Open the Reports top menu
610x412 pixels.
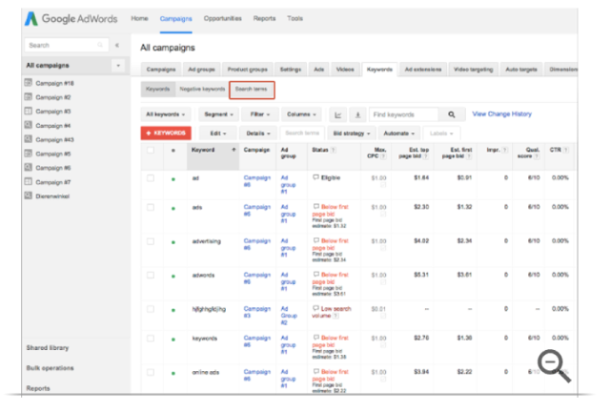click(264, 18)
